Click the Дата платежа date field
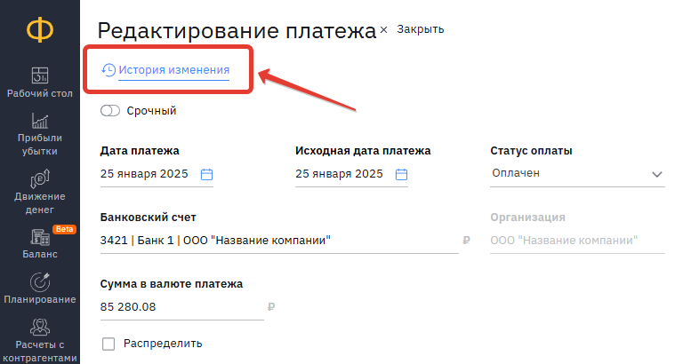683x364 pixels. click(x=157, y=174)
